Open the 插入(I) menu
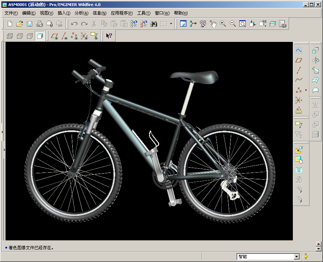Image resolution: width=323 pixels, height=262 pixels. coord(64,13)
